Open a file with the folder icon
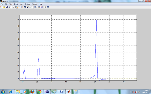 (x=4, y=7)
